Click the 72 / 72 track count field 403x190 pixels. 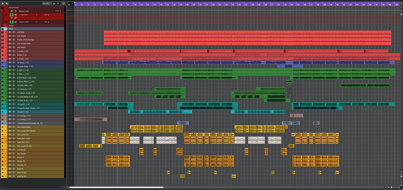(47, 4)
